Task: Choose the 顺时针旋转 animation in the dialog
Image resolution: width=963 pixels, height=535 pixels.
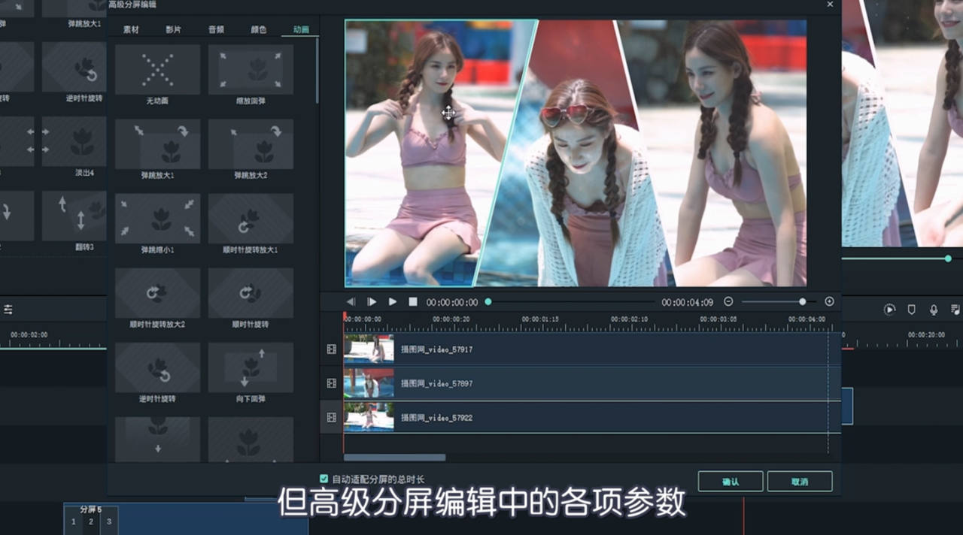Action: [x=251, y=293]
